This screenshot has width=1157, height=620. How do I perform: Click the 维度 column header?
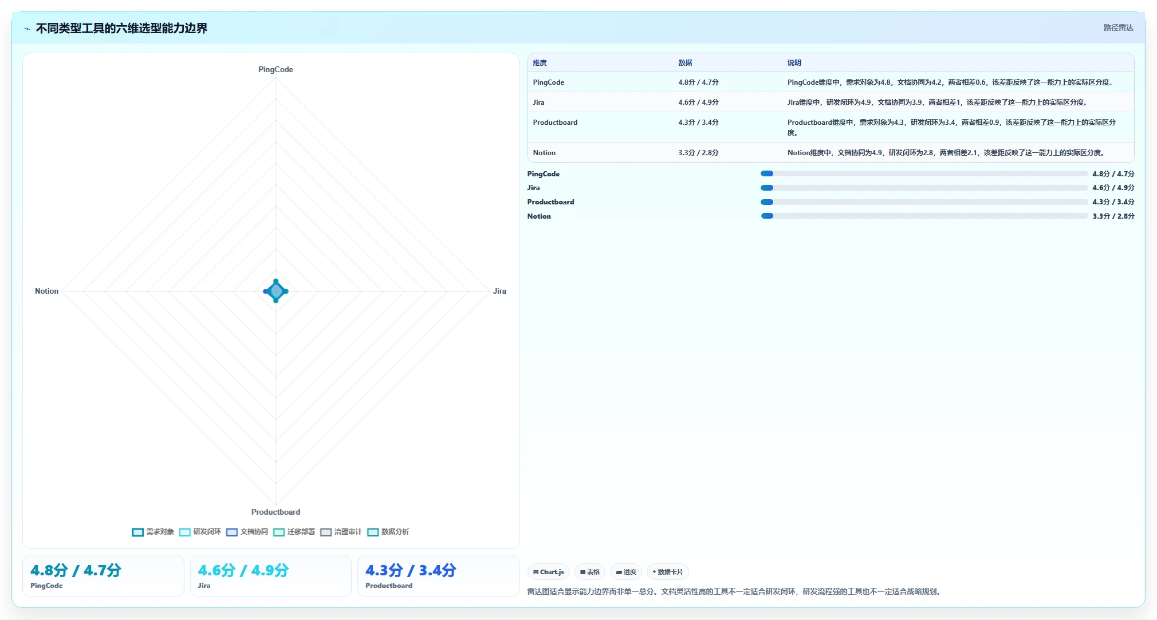coord(540,63)
